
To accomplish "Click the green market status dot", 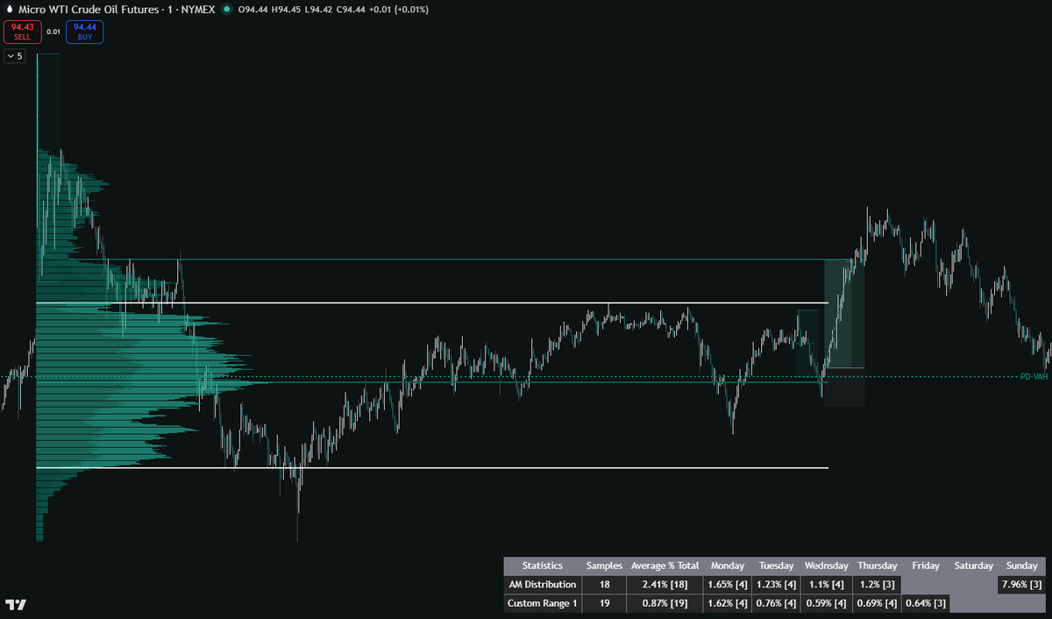I will pyautogui.click(x=226, y=11).
